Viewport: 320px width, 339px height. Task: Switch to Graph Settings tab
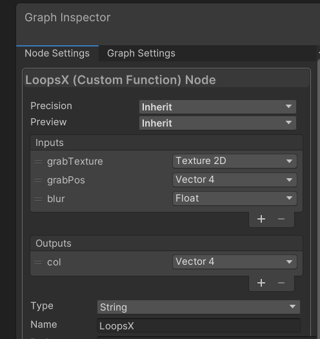(141, 53)
